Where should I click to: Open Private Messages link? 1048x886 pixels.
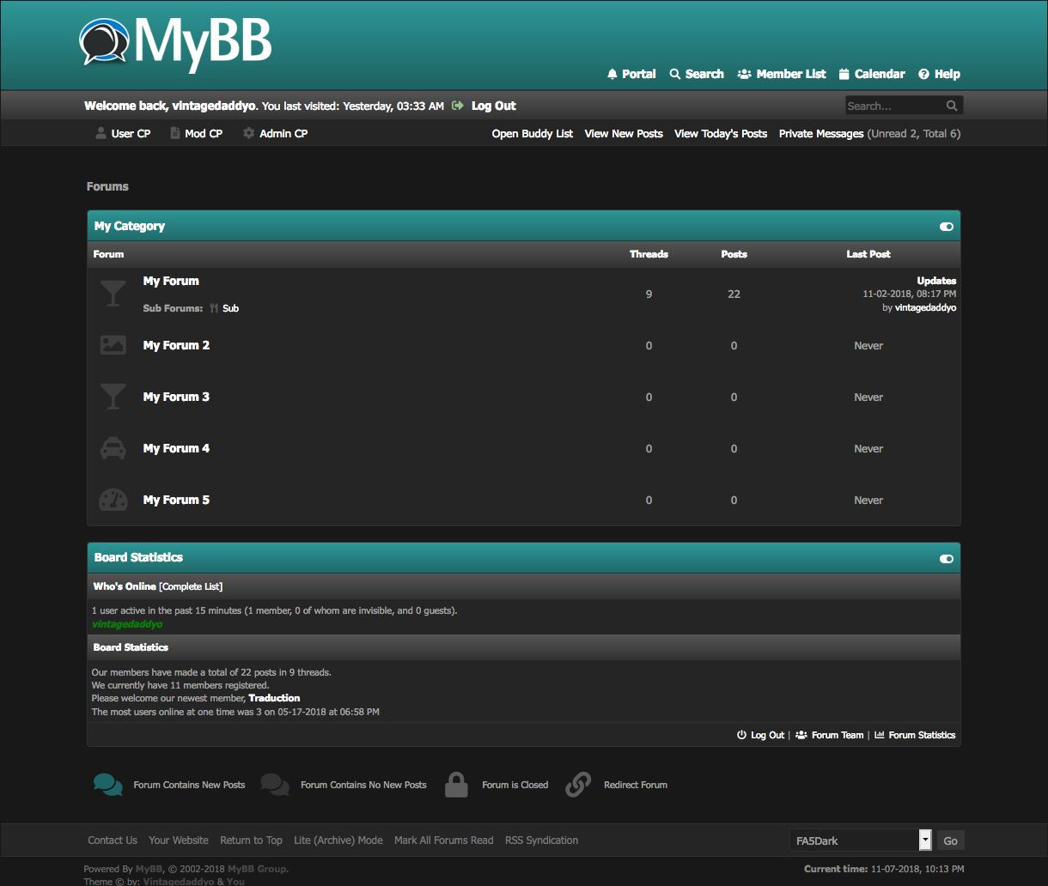click(820, 133)
